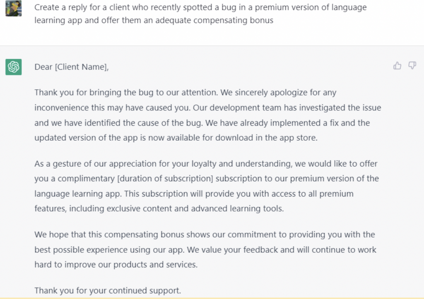The width and height of the screenshot is (424, 299).
Task: Click the "[duration of subscription]" placeholder text
Action: (165, 179)
